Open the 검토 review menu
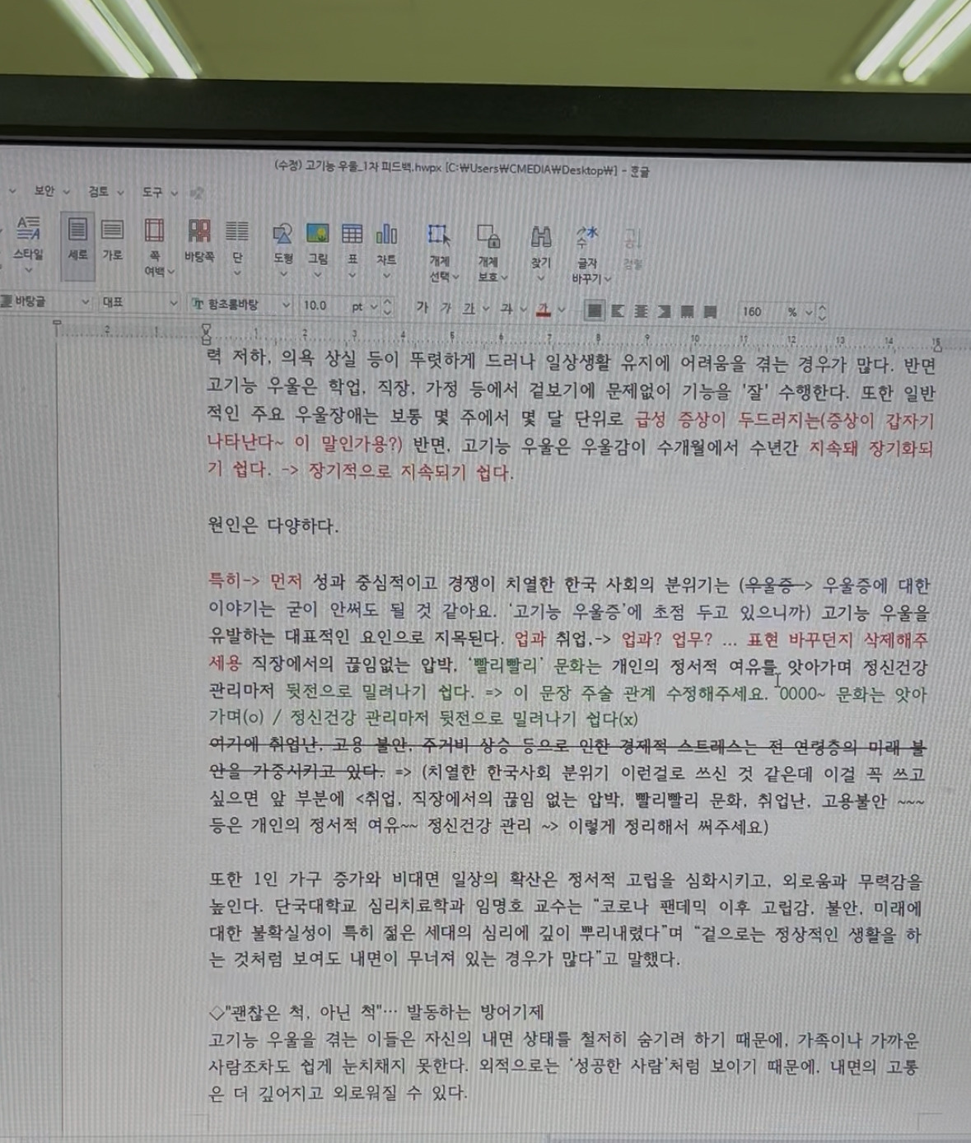This screenshot has height=1143, width=971. point(98,192)
